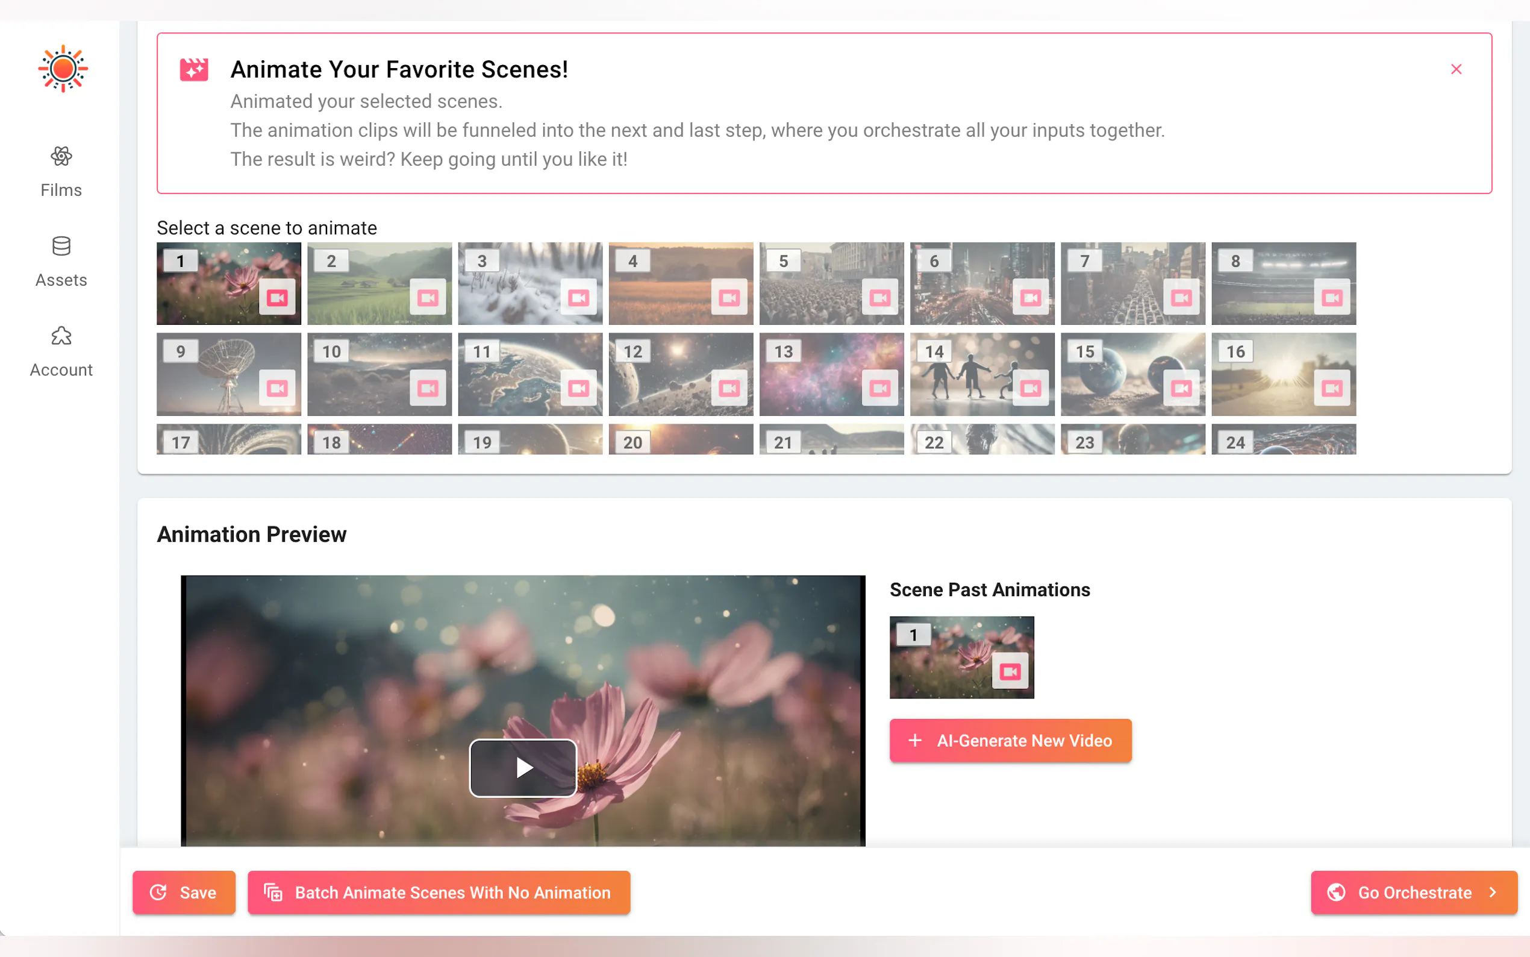Click AI-Generate New Video button
Screen dimensions: 1530x957
1010,741
